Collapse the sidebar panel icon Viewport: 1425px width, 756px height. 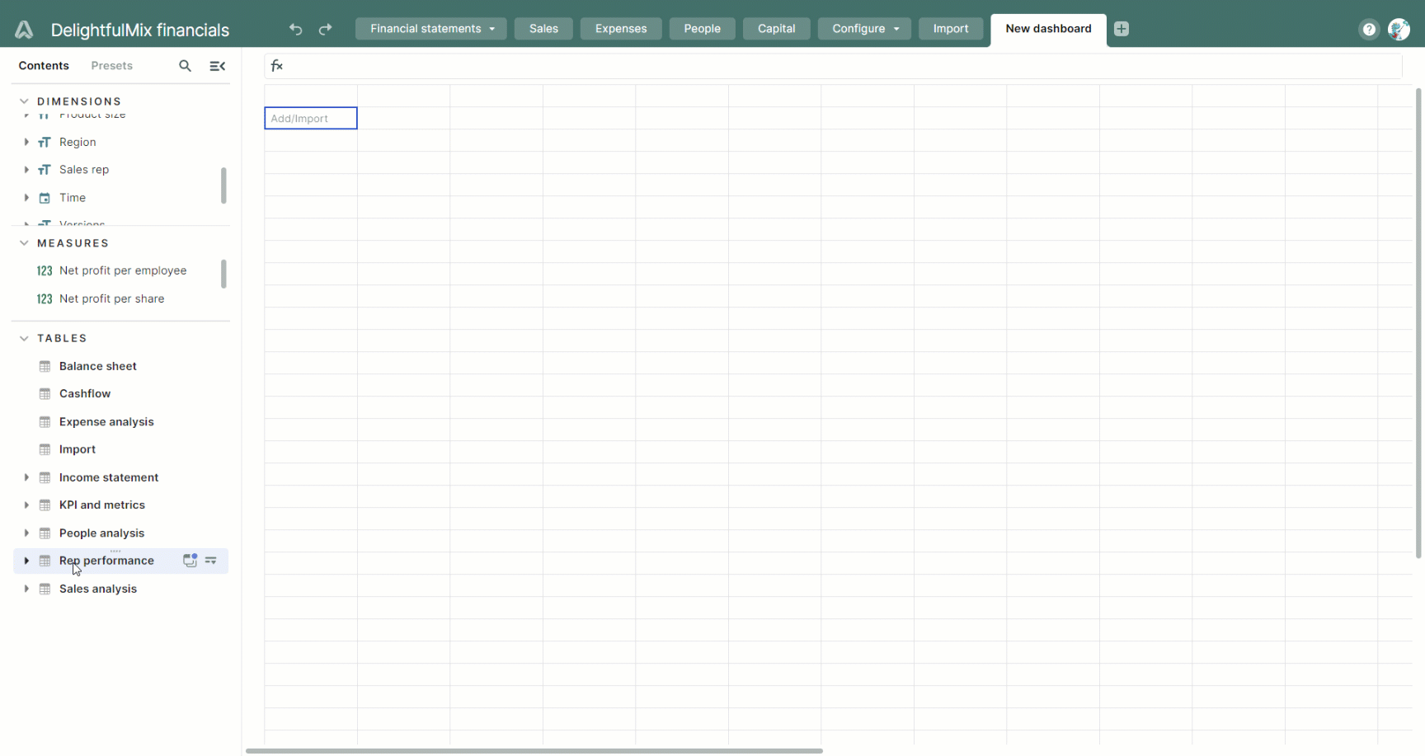(x=218, y=66)
